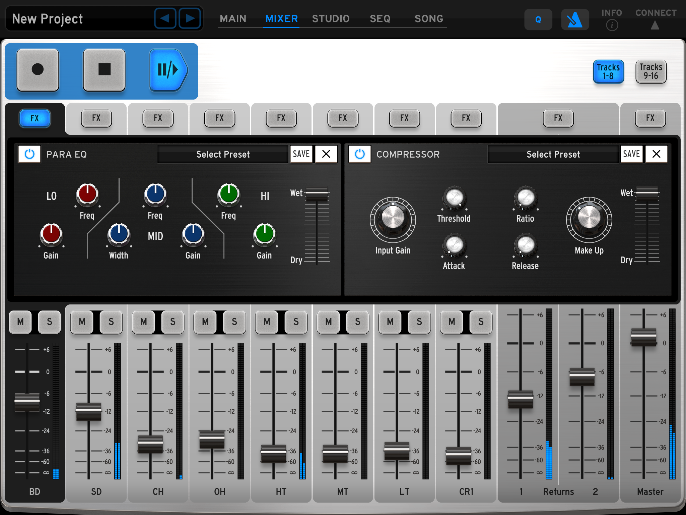Click the HI Freq green knob

[229, 194]
